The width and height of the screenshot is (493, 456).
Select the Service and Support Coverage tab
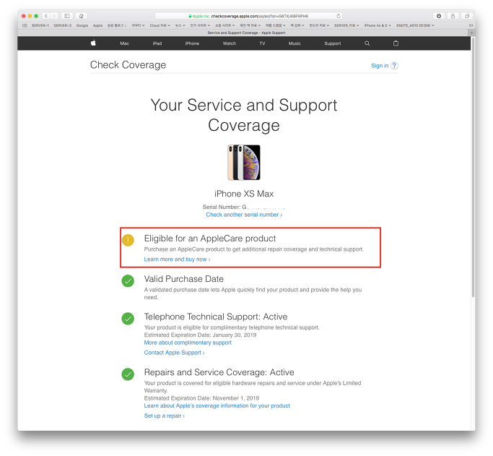click(x=246, y=33)
